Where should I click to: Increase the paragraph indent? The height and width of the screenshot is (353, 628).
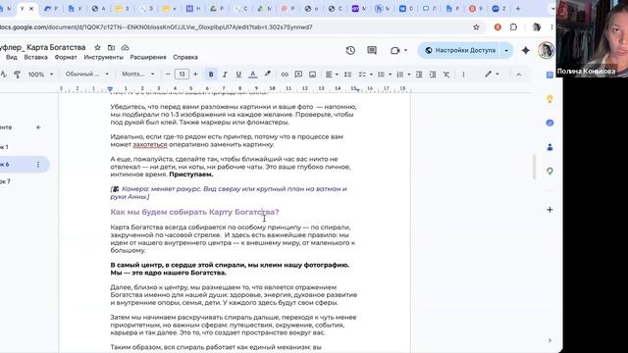point(433,75)
